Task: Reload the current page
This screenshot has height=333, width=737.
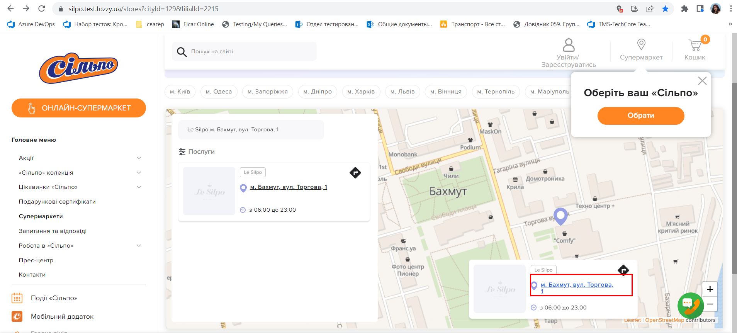Action: [42, 8]
